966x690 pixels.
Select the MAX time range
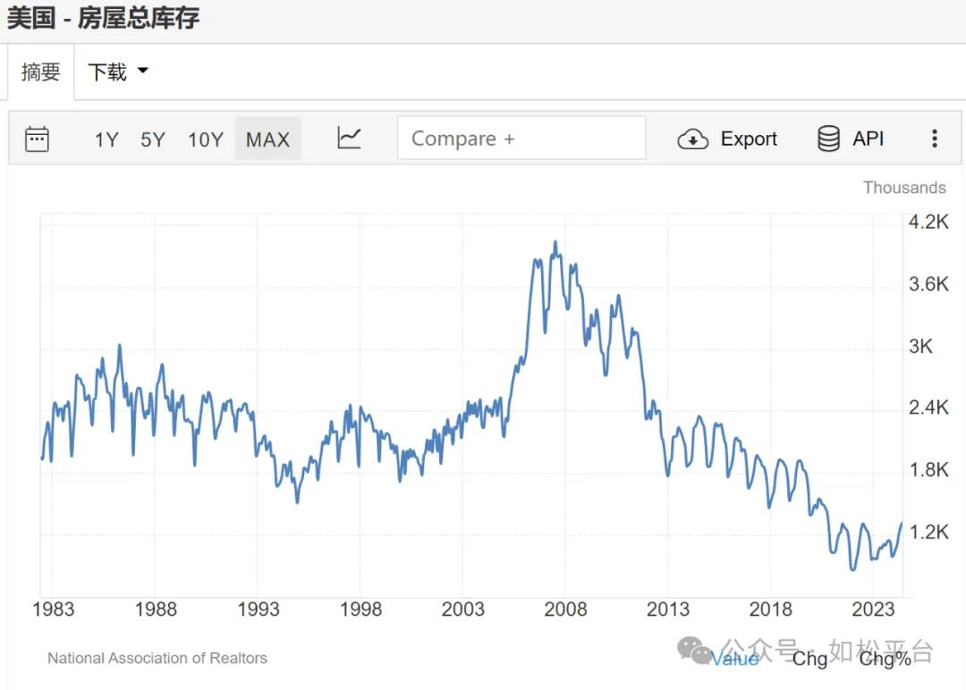(x=267, y=139)
